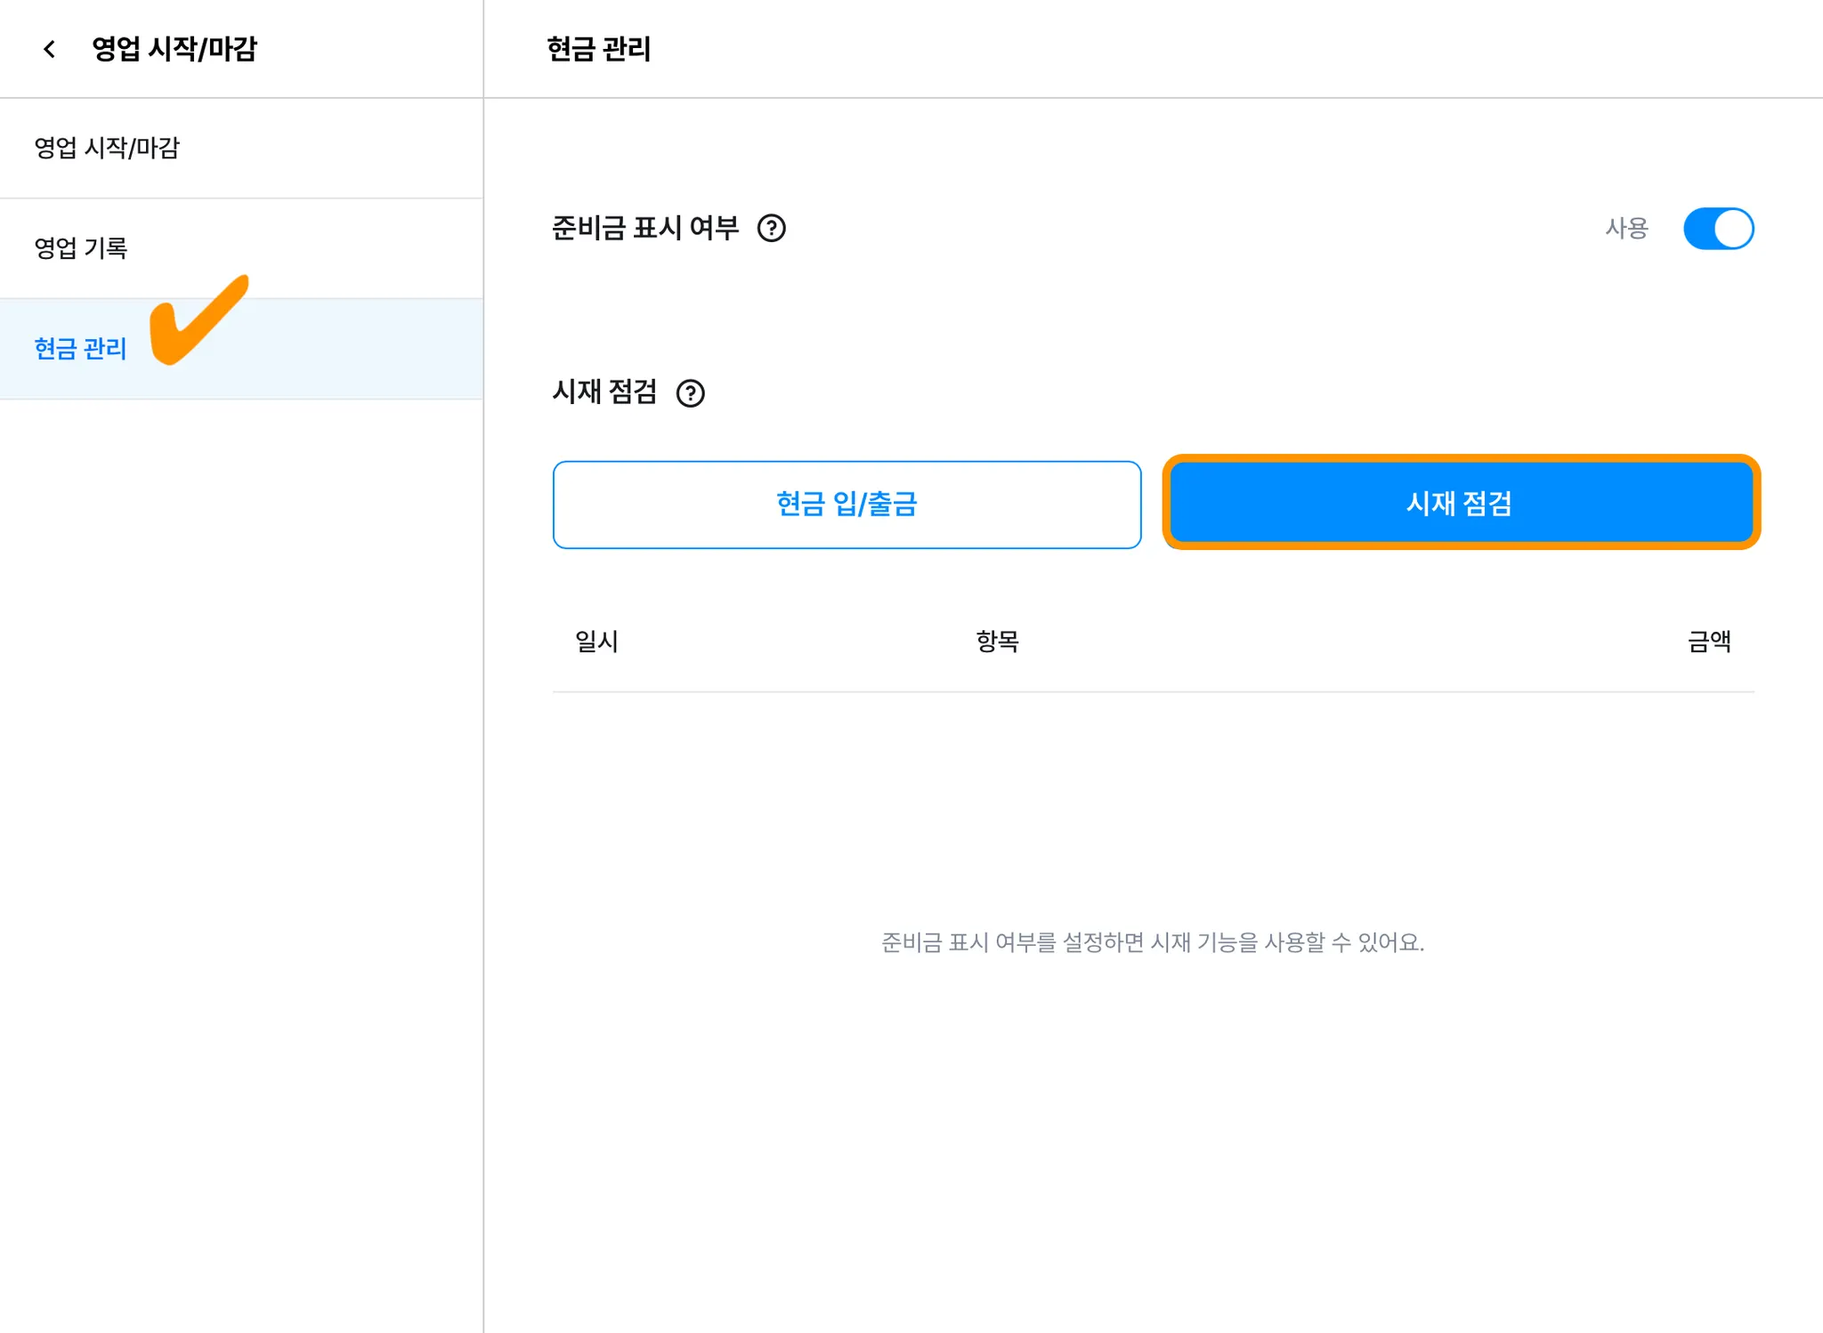
Task: Click the 항목 column header
Action: click(997, 641)
